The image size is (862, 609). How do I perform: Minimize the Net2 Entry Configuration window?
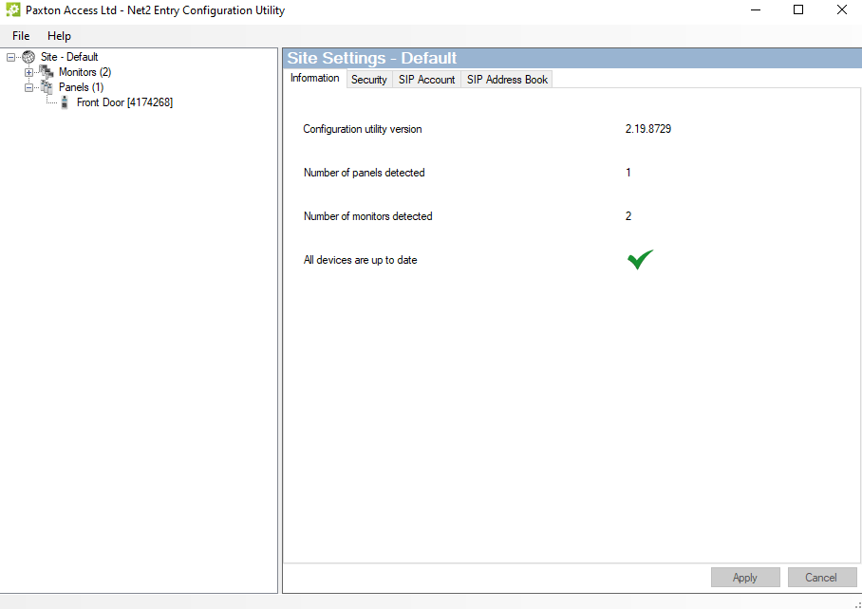(756, 9)
